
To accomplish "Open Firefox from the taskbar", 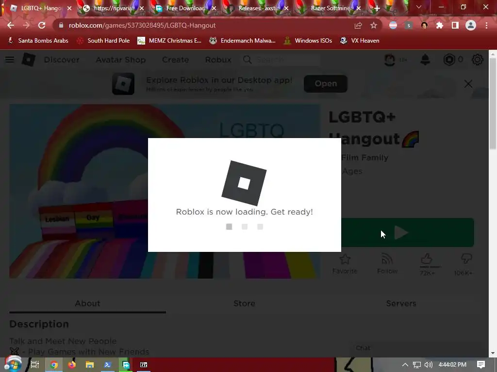I will point(72,365).
